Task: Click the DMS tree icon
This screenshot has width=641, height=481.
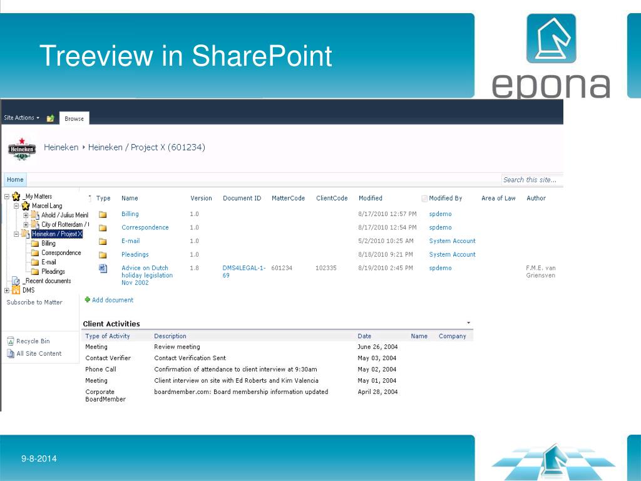Action: point(16,290)
